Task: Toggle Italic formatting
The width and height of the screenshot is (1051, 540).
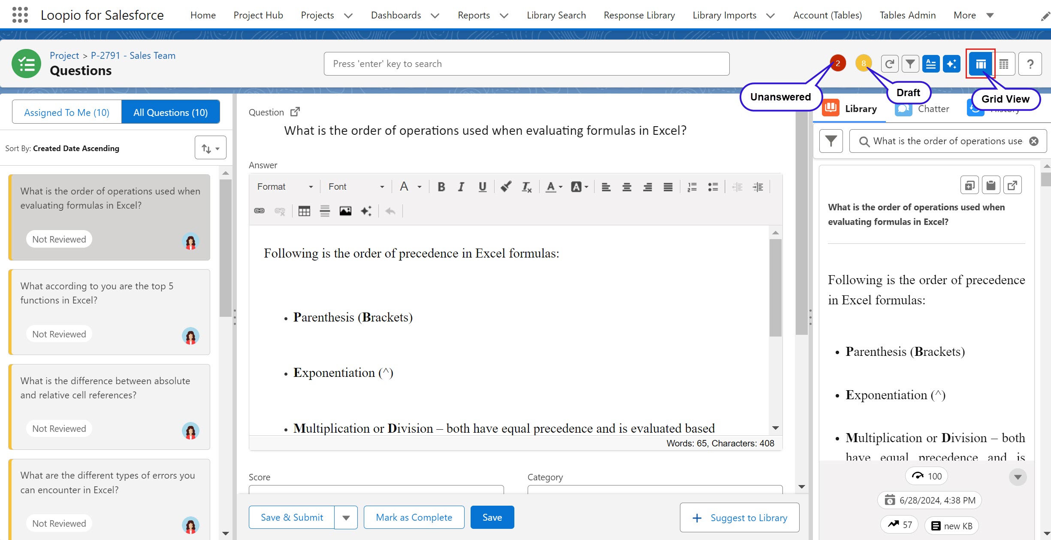Action: [461, 187]
